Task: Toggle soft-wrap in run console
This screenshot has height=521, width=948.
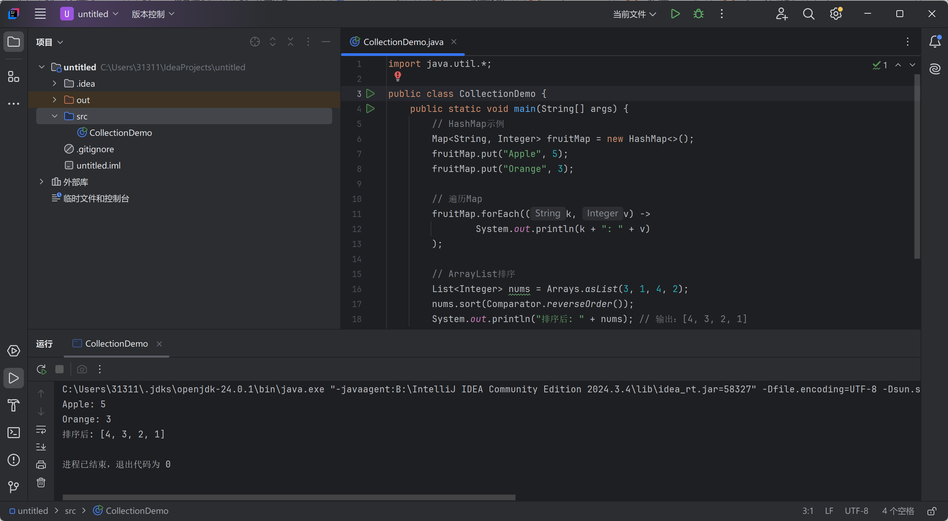Action: pyautogui.click(x=41, y=430)
